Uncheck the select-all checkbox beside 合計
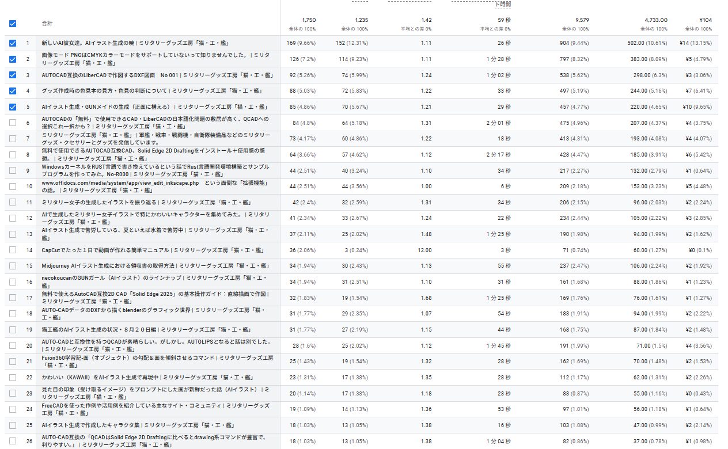This screenshot has height=449, width=728. pos(13,24)
